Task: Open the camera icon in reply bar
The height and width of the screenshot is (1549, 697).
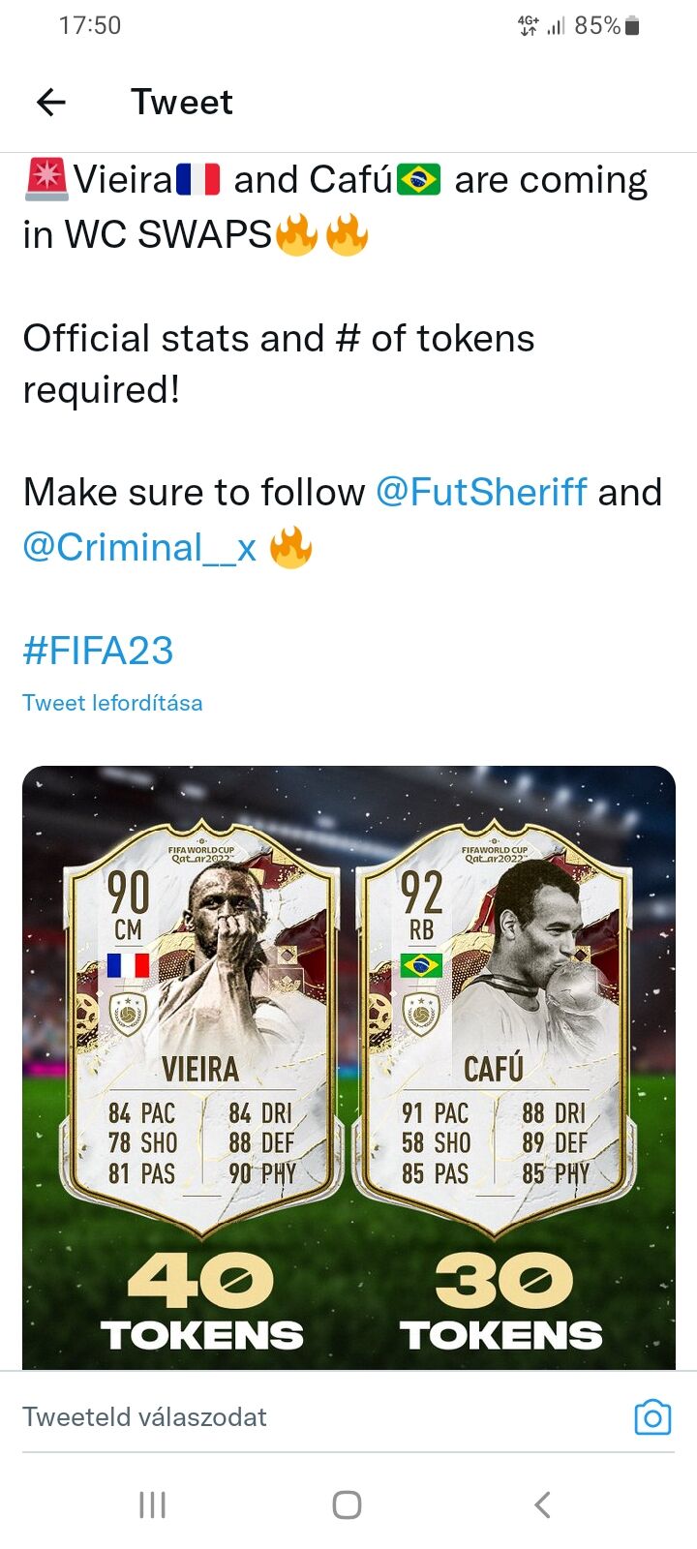Action: (x=652, y=1417)
